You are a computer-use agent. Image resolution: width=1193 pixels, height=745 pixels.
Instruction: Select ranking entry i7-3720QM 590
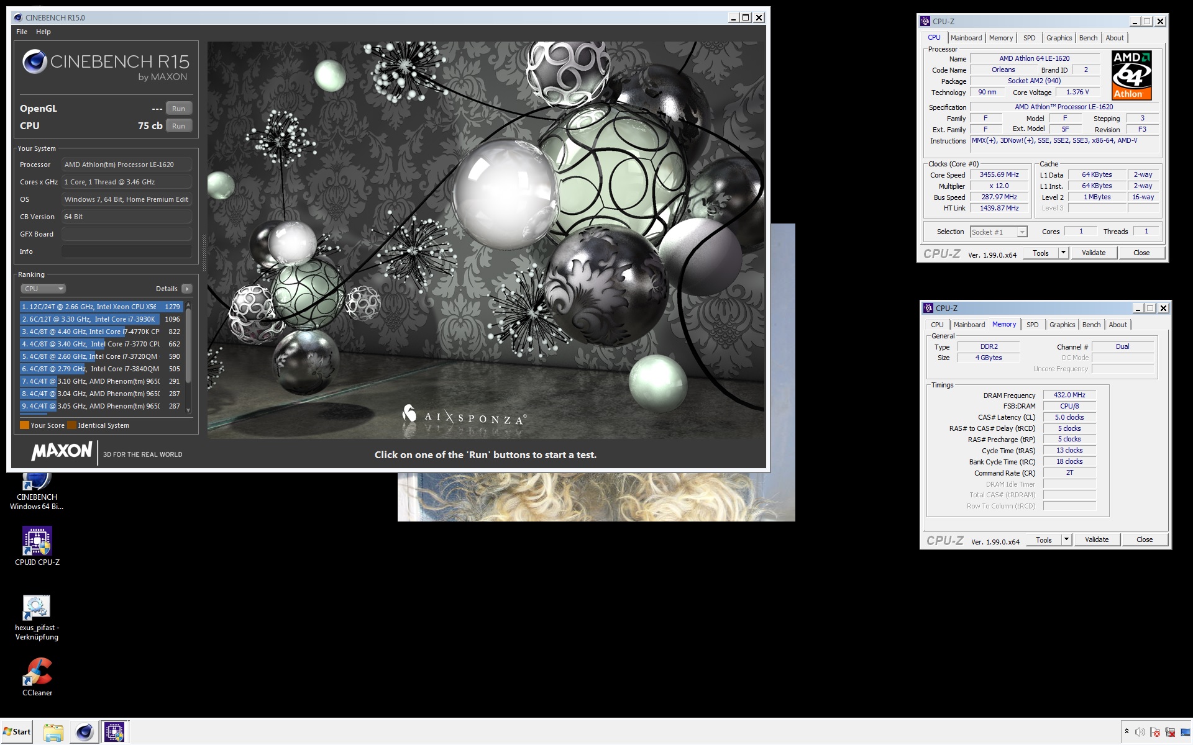click(101, 356)
